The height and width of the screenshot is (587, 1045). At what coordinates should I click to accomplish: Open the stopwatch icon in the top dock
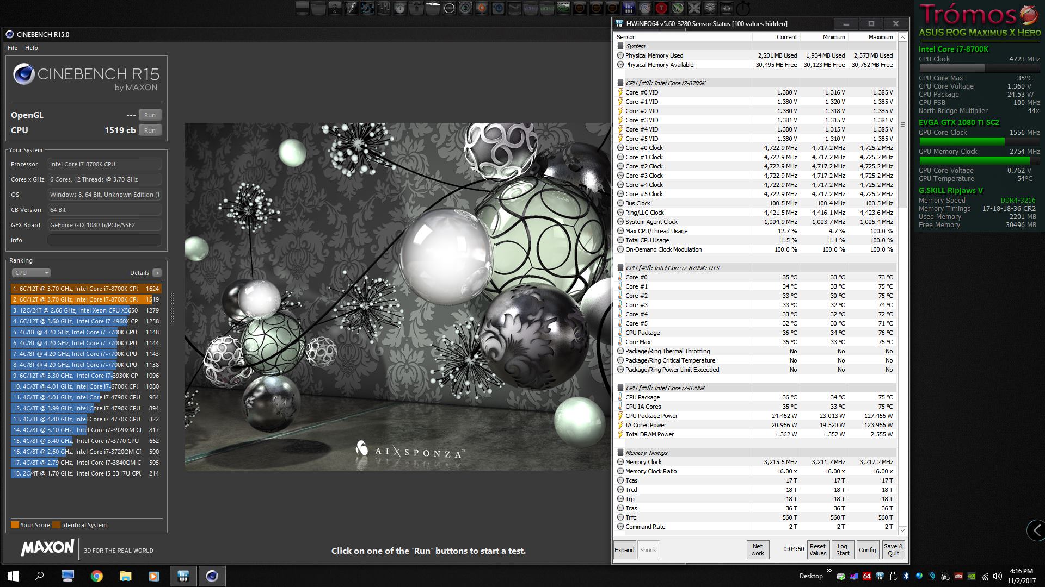(x=743, y=8)
